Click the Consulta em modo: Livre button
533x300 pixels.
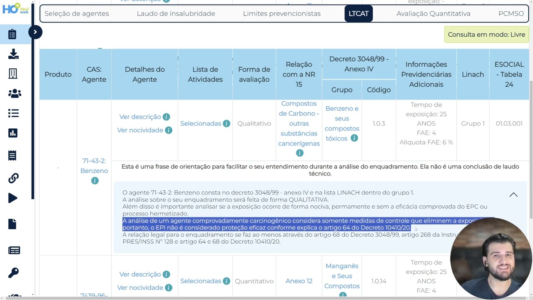tap(486, 35)
